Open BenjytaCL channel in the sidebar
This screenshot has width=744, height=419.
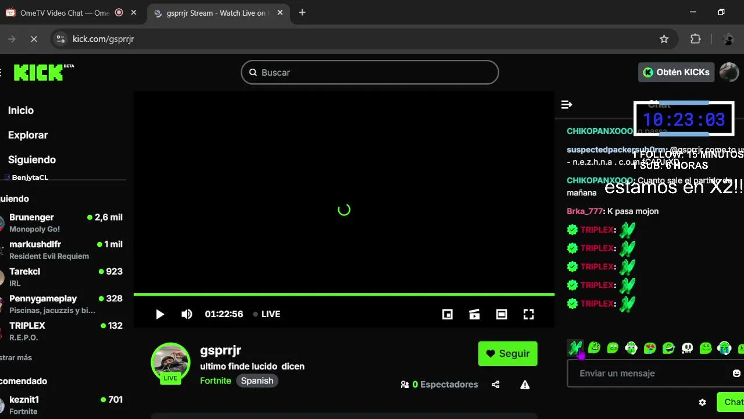(26, 177)
